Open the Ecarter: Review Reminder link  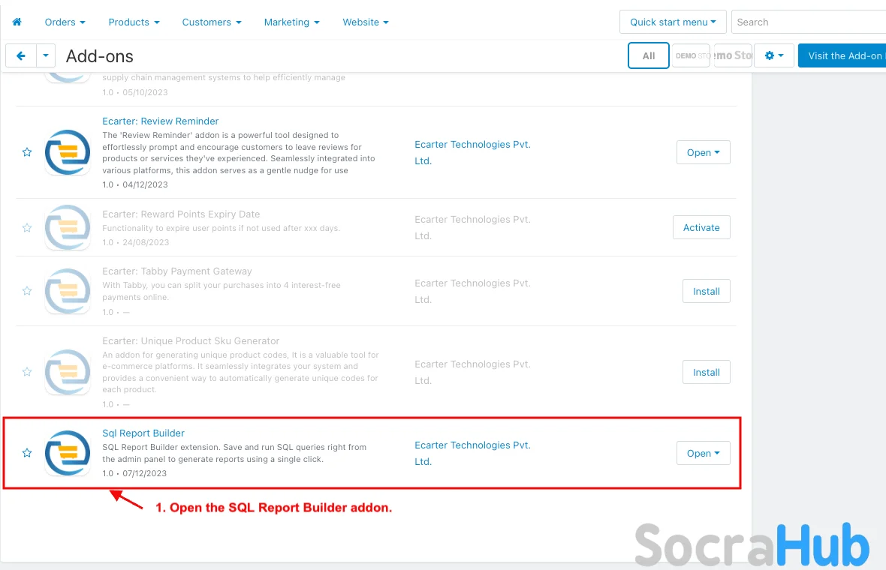point(161,121)
